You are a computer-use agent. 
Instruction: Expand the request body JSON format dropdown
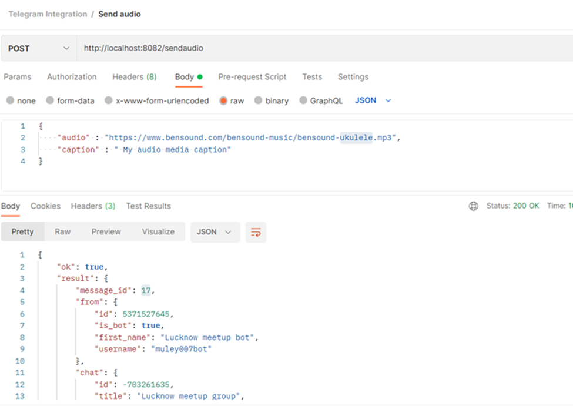(x=373, y=100)
